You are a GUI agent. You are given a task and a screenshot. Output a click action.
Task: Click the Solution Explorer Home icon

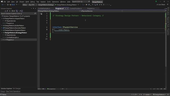coord(5,11)
